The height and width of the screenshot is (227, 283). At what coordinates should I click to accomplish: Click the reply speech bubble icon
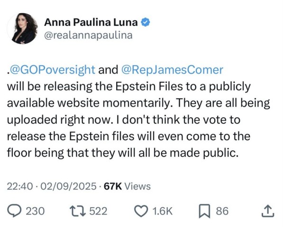14,211
